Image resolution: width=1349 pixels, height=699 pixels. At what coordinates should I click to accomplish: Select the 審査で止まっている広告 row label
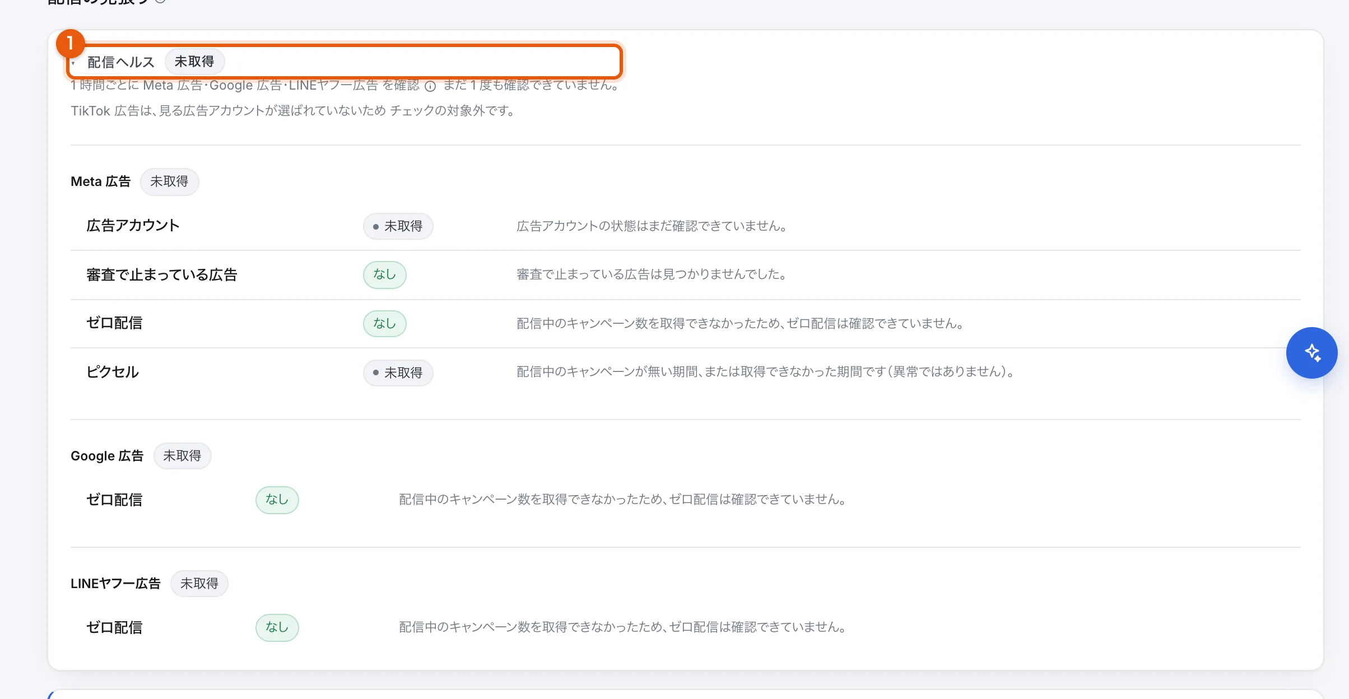(x=162, y=275)
